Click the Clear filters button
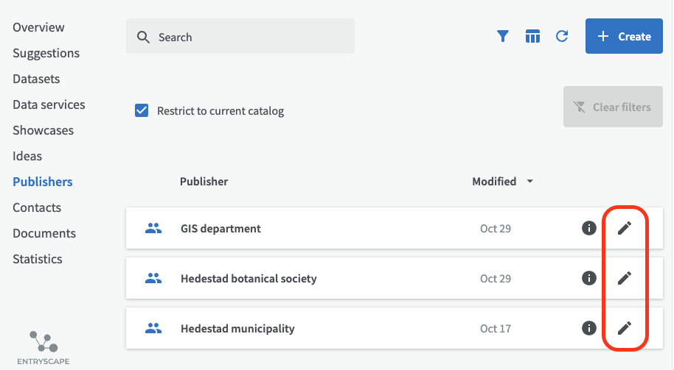This screenshot has height=370, width=674. (x=613, y=107)
